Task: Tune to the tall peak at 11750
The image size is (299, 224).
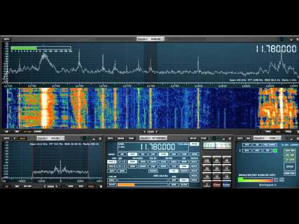Action: (x=79, y=59)
